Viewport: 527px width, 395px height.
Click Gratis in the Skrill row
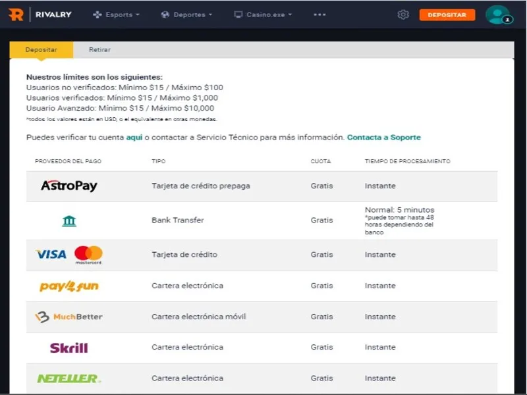pyautogui.click(x=321, y=347)
